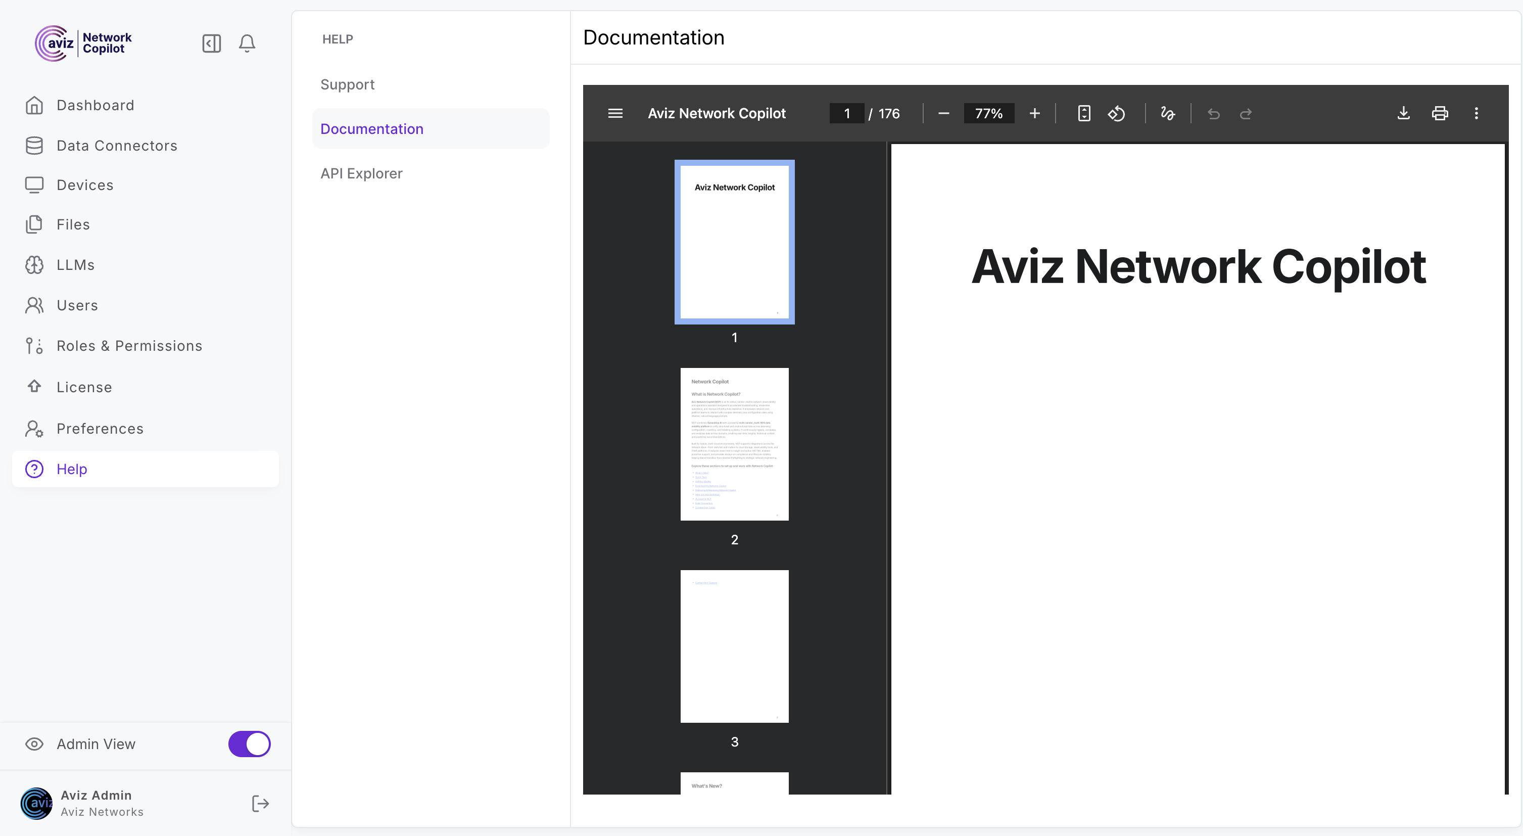Click the PDF download icon
The image size is (1523, 836).
(x=1403, y=113)
